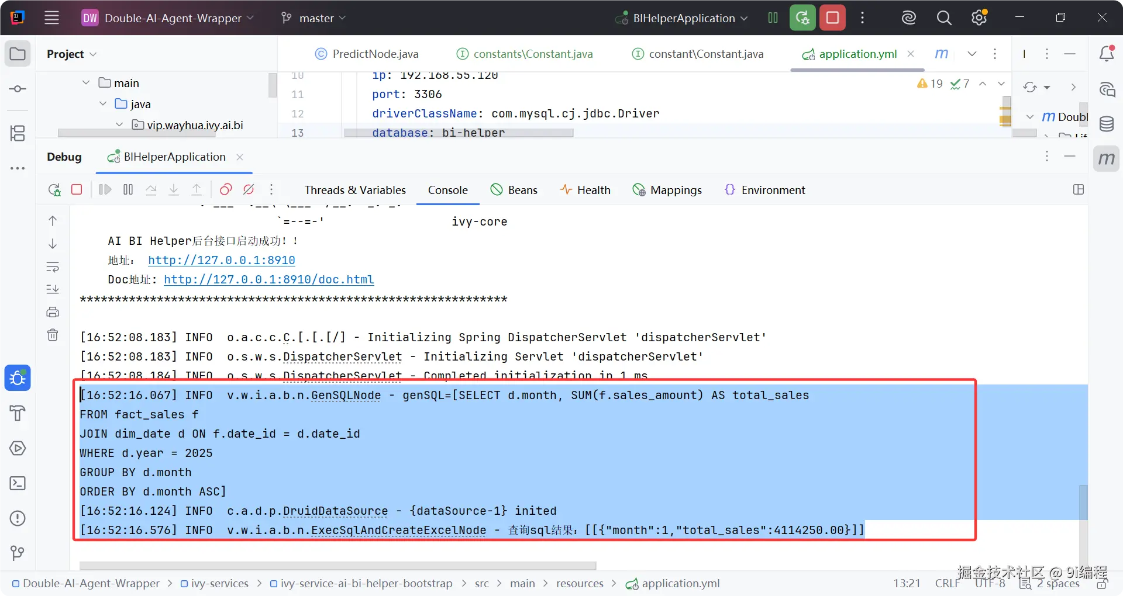Screen dimensions: 1123x596
Task: Collapse the java folder in project tree
Action: click(103, 103)
